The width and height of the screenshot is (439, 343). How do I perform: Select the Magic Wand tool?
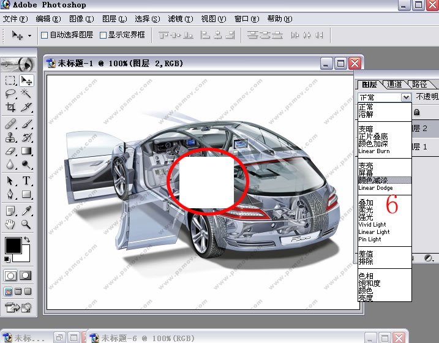(26, 94)
